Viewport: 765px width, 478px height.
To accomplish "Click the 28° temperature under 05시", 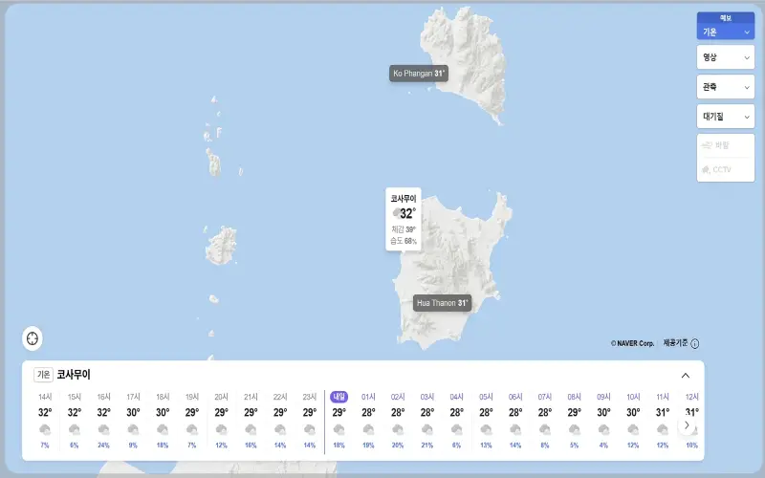I will pyautogui.click(x=486, y=413).
